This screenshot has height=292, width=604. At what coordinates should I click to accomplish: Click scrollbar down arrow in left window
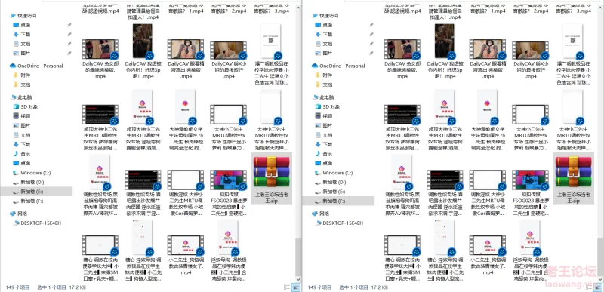298,279
